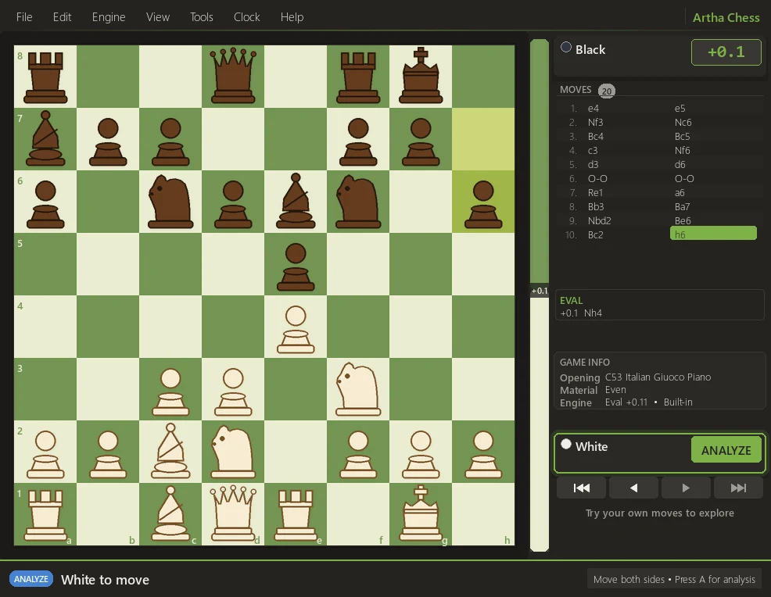The image size is (771, 597).
Task: Go to move 10. Bc2
Action: (x=595, y=235)
